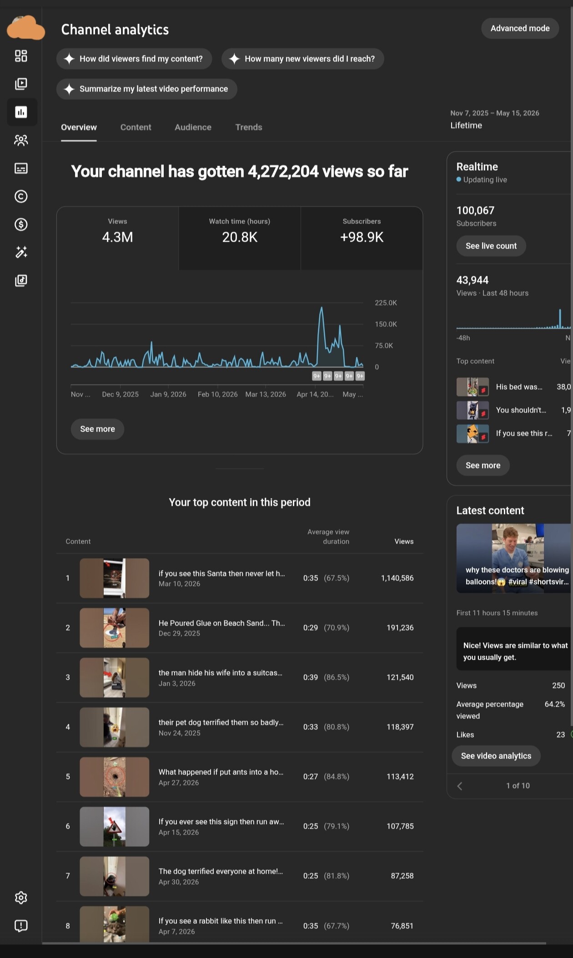This screenshot has height=958, width=573.
Task: Click sparkle icon on 'How did viewers find' chip
Action: [69, 59]
